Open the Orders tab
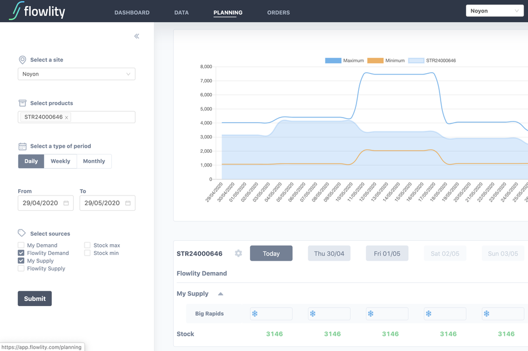Viewport: 528px width, 351px height. coord(279,12)
